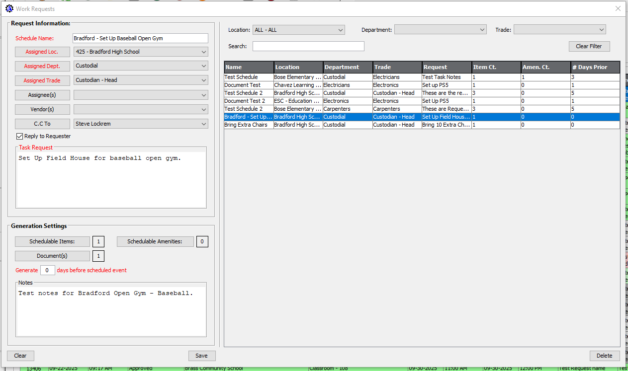Click the Schedulable Items button
628x371 pixels.
click(52, 241)
